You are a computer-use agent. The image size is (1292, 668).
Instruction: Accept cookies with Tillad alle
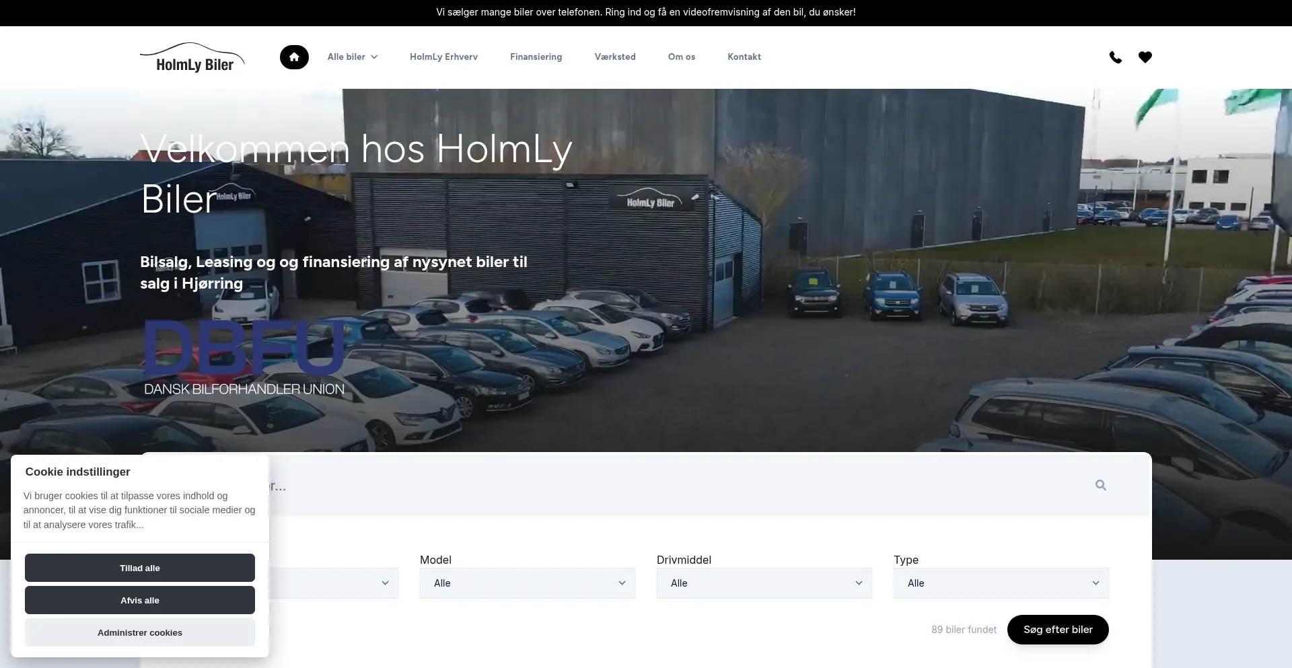(140, 568)
